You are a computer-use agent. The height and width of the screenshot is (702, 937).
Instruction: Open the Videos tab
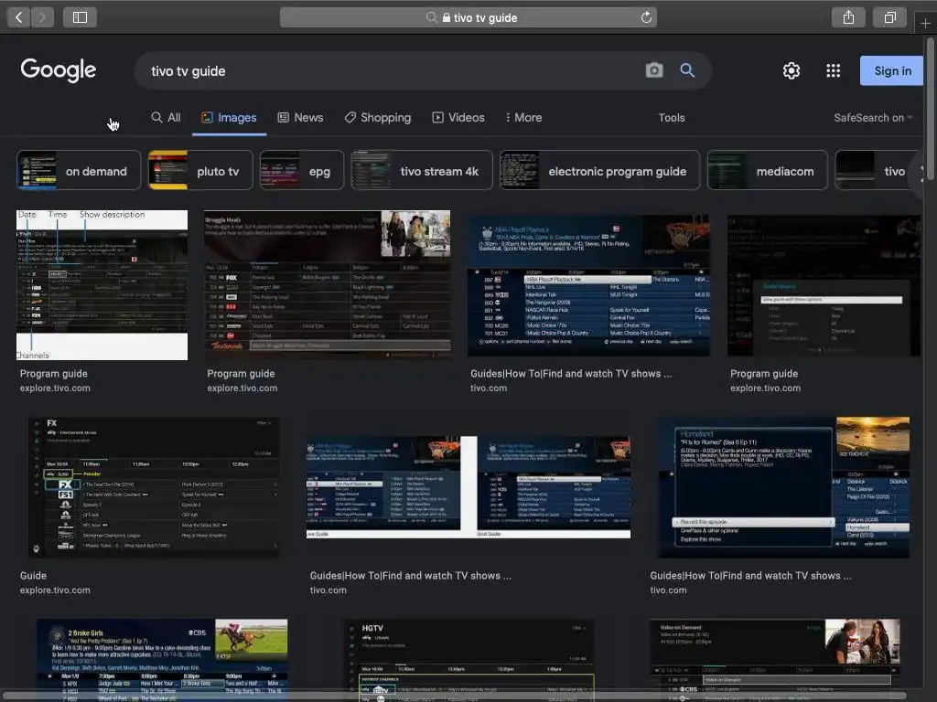458,118
